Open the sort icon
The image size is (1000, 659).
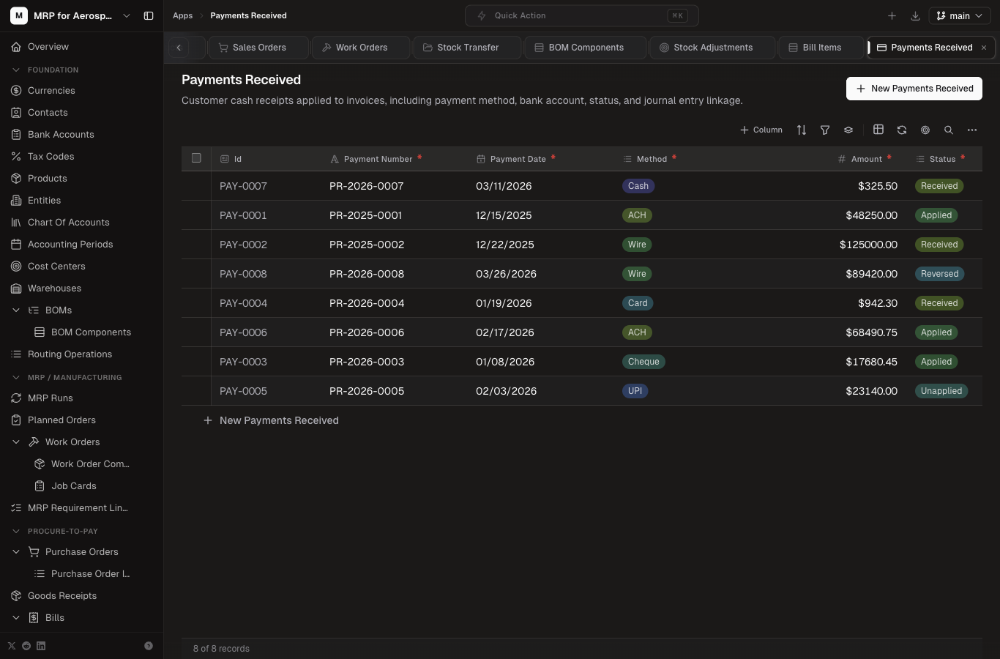click(802, 130)
